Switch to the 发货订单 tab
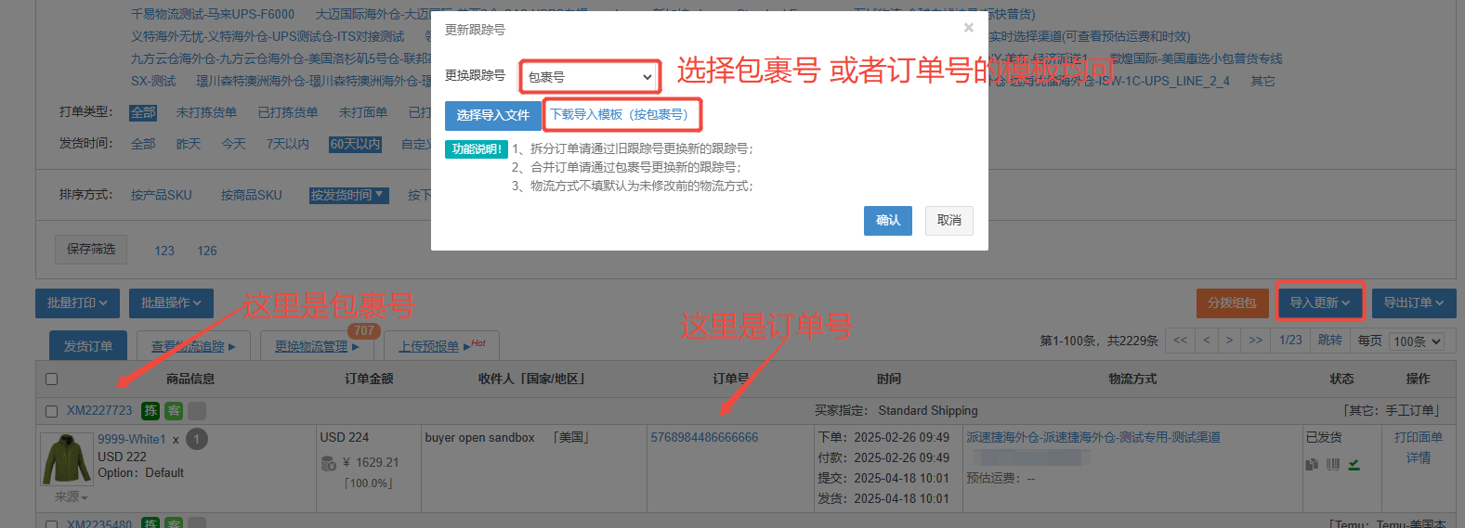Screen dimensions: 1465x528 pos(88,346)
